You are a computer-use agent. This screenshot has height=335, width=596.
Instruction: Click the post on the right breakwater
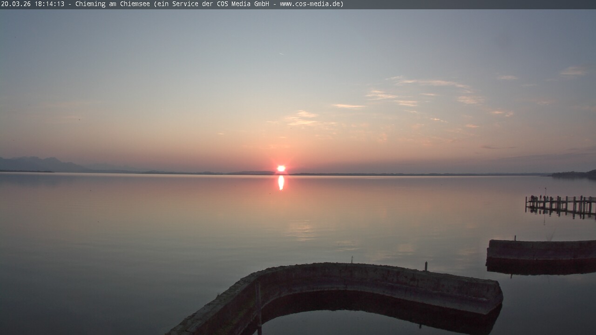[x=515, y=238]
